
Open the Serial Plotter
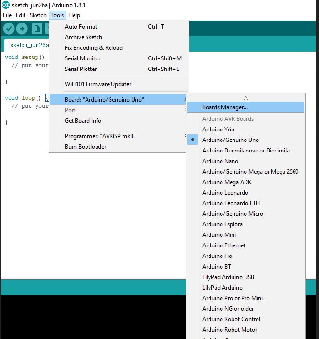point(119,69)
